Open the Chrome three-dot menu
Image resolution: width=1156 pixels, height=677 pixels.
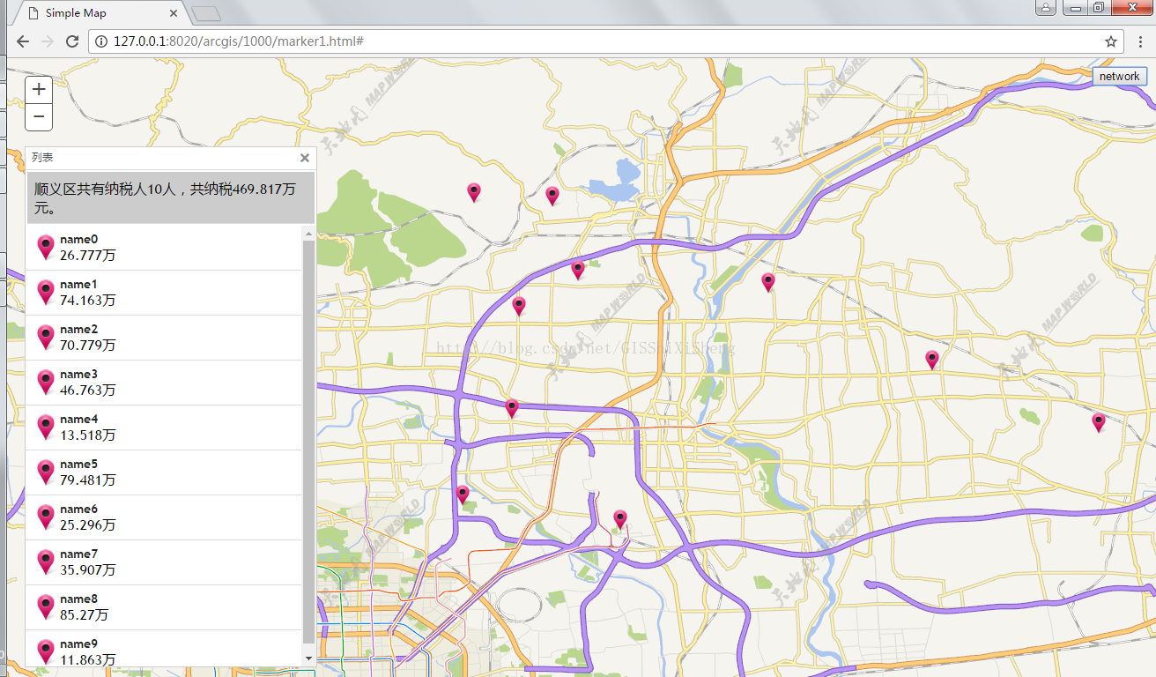pos(1140,41)
